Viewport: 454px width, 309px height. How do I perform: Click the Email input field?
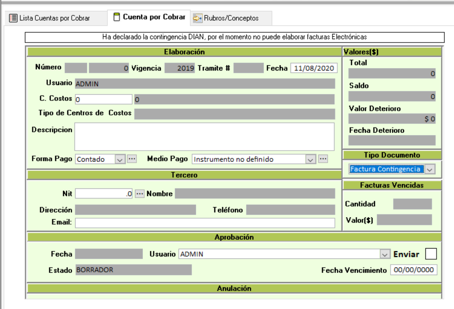coord(204,223)
